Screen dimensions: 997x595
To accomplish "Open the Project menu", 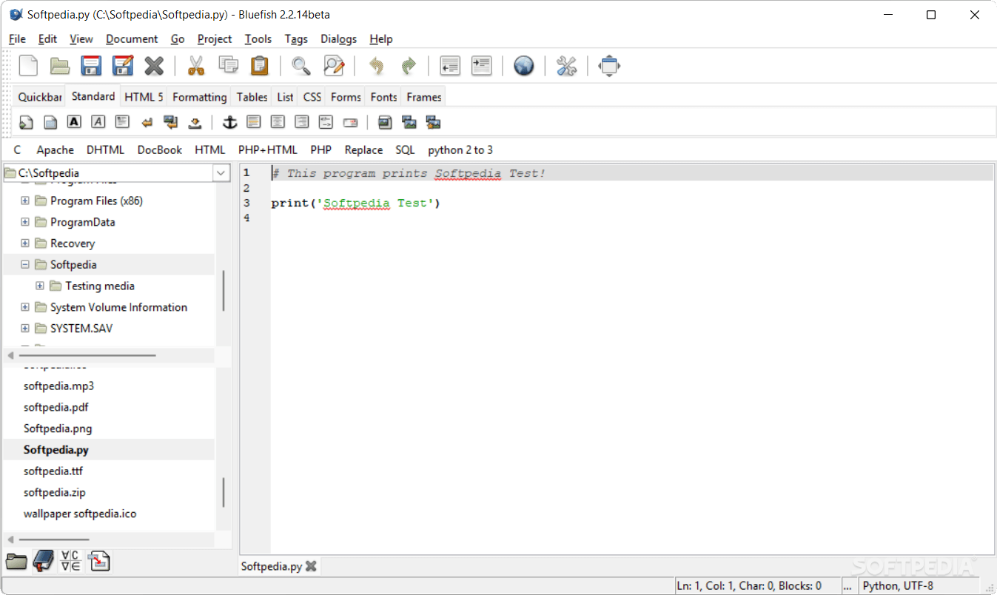I will tap(215, 38).
